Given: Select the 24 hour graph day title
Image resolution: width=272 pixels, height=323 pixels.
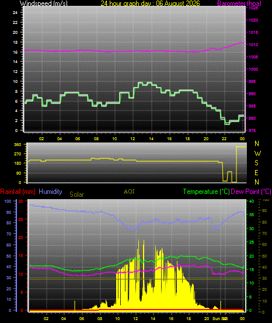Looking at the screenshot, I should [x=150, y=3].
